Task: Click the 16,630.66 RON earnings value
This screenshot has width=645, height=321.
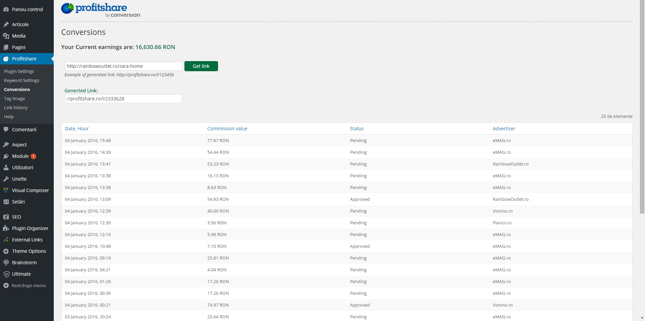Action: pyautogui.click(x=155, y=47)
